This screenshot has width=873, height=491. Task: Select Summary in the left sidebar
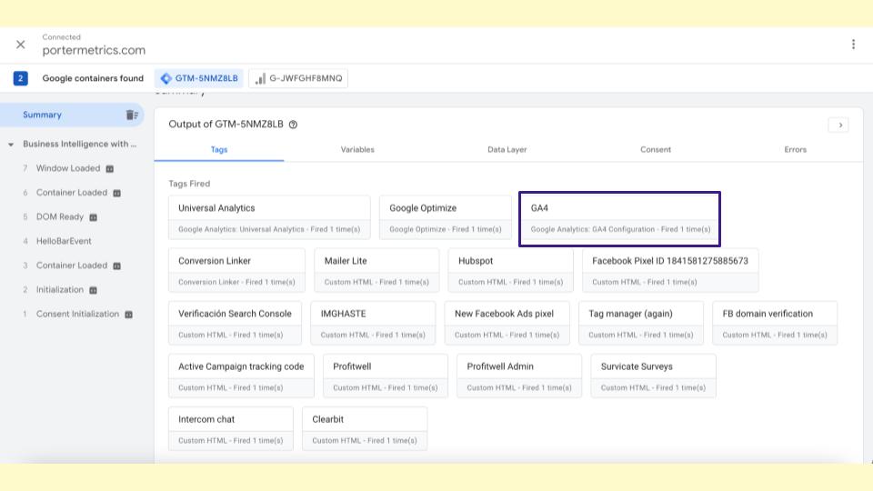tap(43, 115)
